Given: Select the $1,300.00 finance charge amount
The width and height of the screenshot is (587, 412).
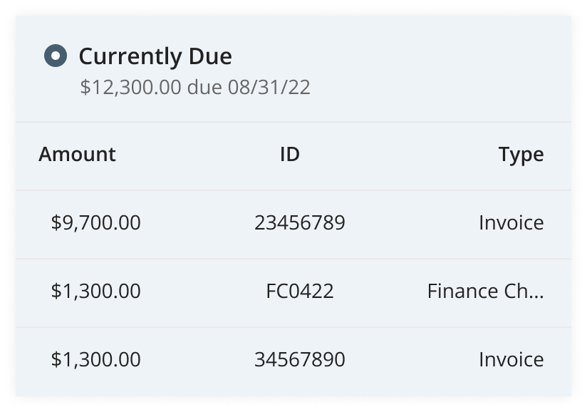Looking at the screenshot, I should (x=97, y=292).
